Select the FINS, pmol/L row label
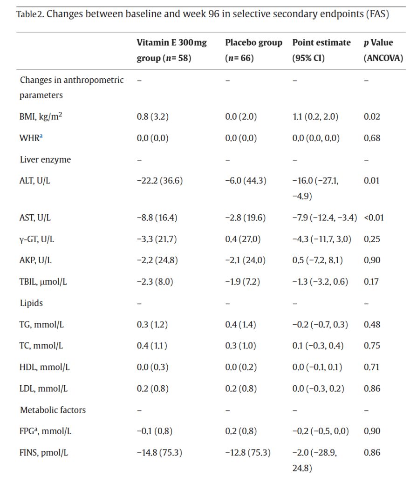 44,453
